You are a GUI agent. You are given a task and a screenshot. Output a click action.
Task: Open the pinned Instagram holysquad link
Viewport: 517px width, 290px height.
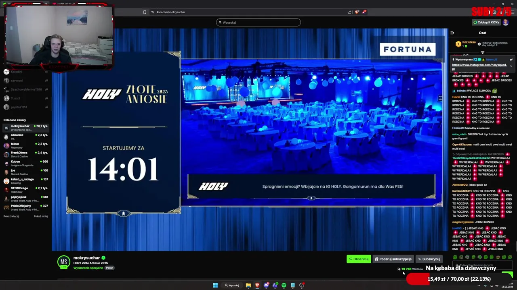[479, 66]
